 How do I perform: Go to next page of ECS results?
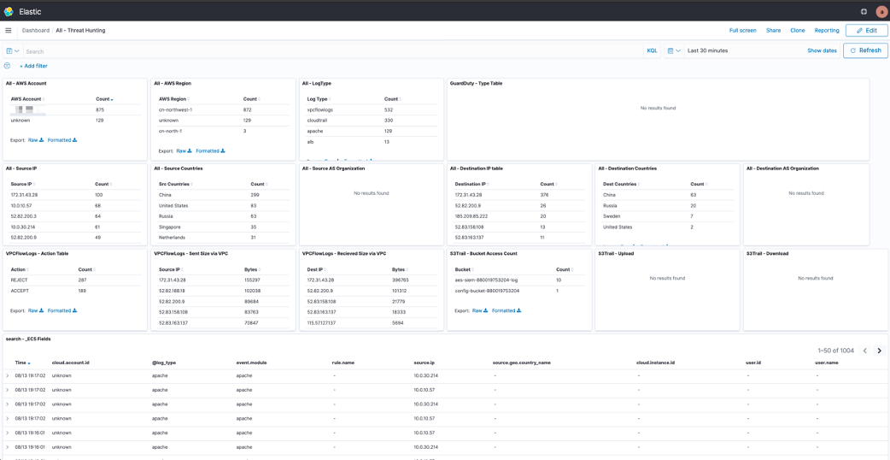point(879,351)
